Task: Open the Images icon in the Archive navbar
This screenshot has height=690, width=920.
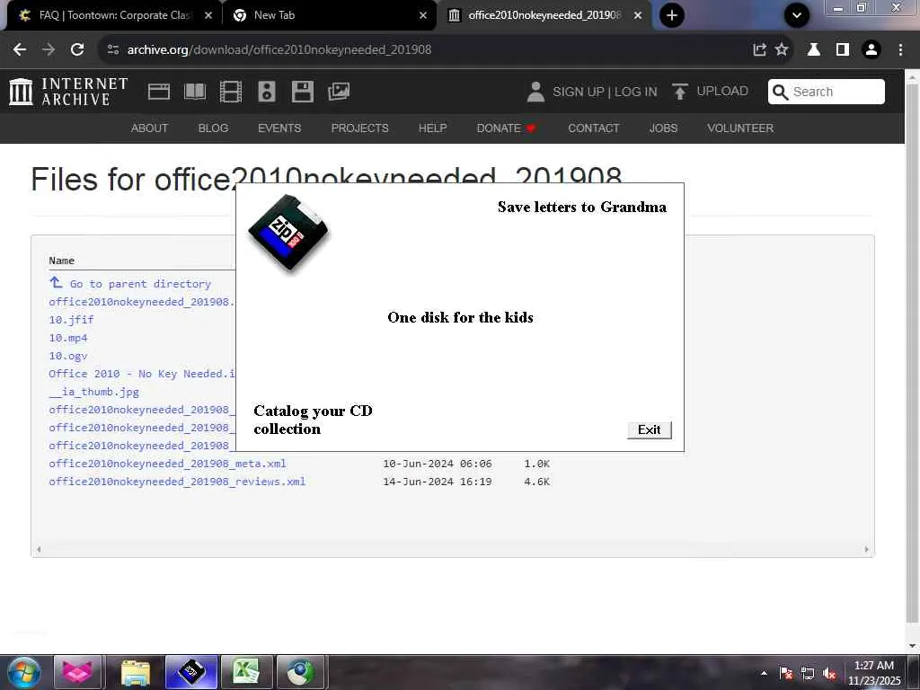Action: point(339,92)
